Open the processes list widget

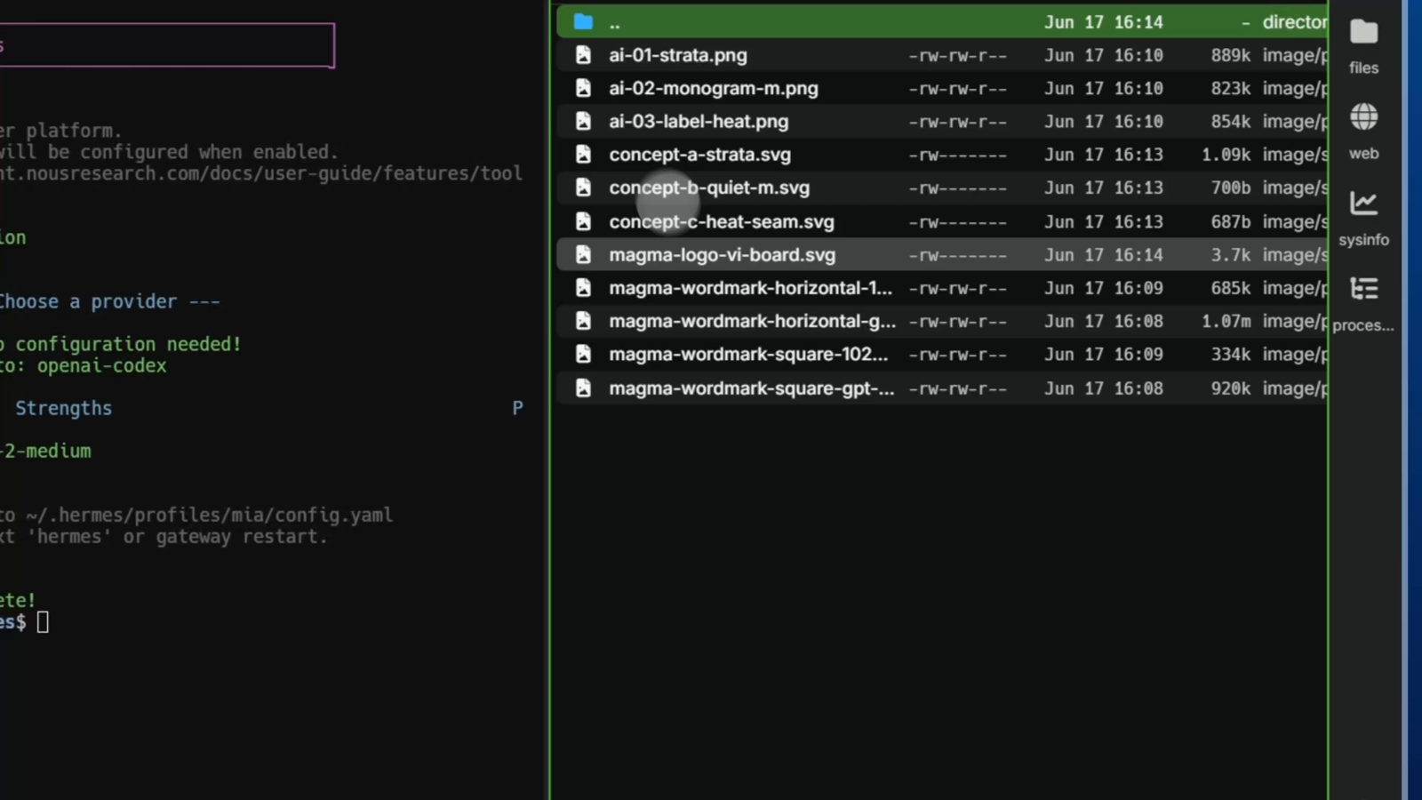point(1363,304)
